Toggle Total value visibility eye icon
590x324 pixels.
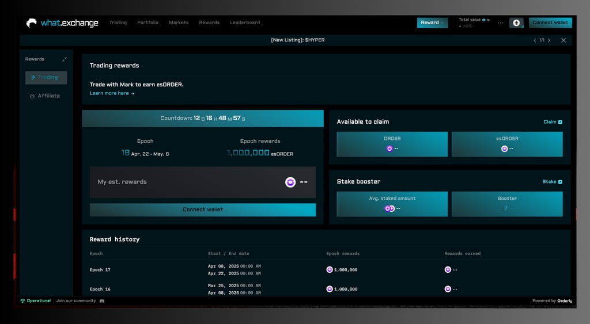point(484,20)
